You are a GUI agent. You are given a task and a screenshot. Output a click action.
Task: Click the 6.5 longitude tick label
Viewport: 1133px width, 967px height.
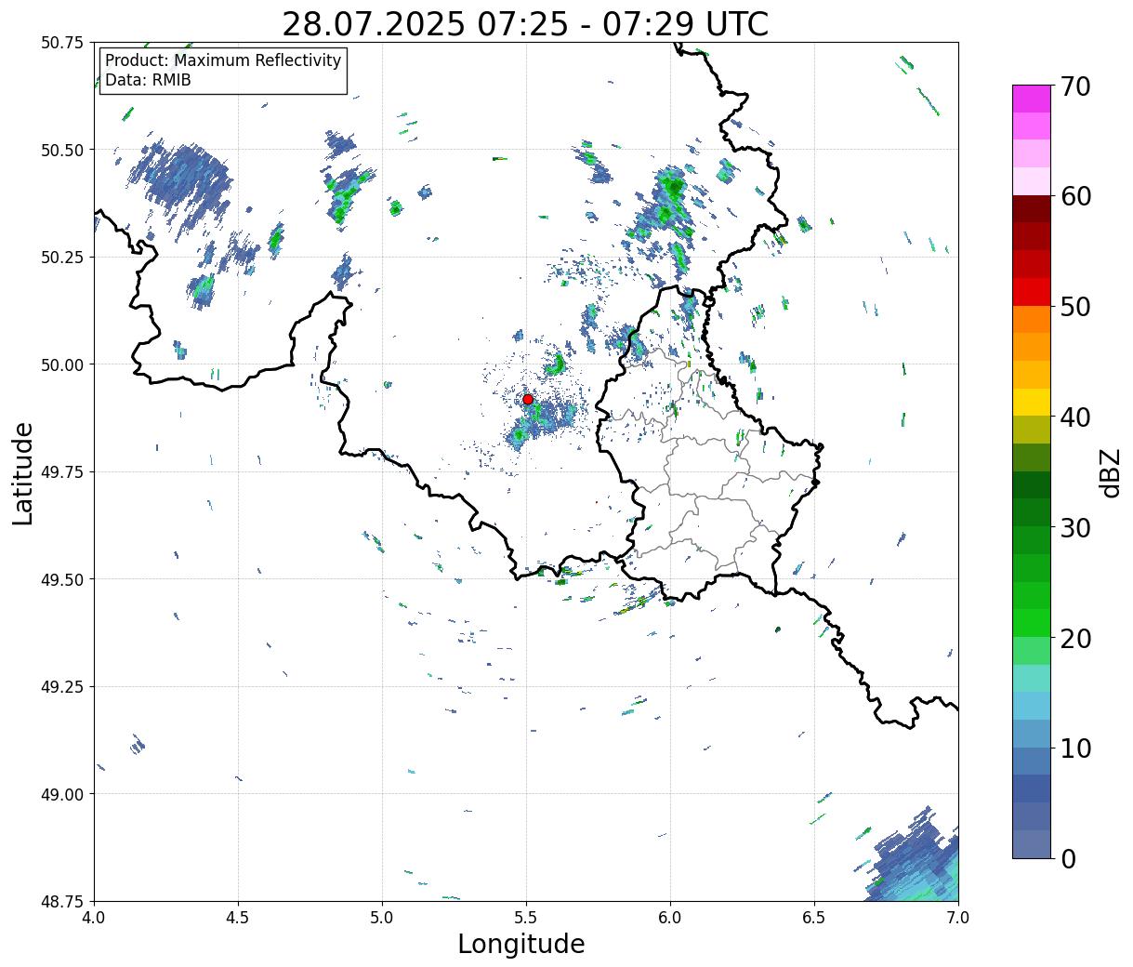[x=814, y=918]
